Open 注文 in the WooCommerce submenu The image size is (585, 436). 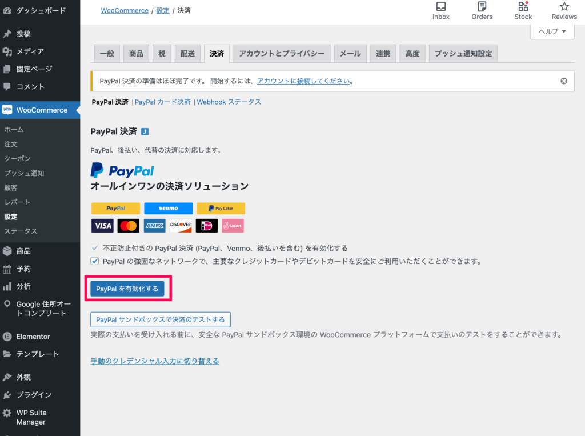[x=11, y=144]
